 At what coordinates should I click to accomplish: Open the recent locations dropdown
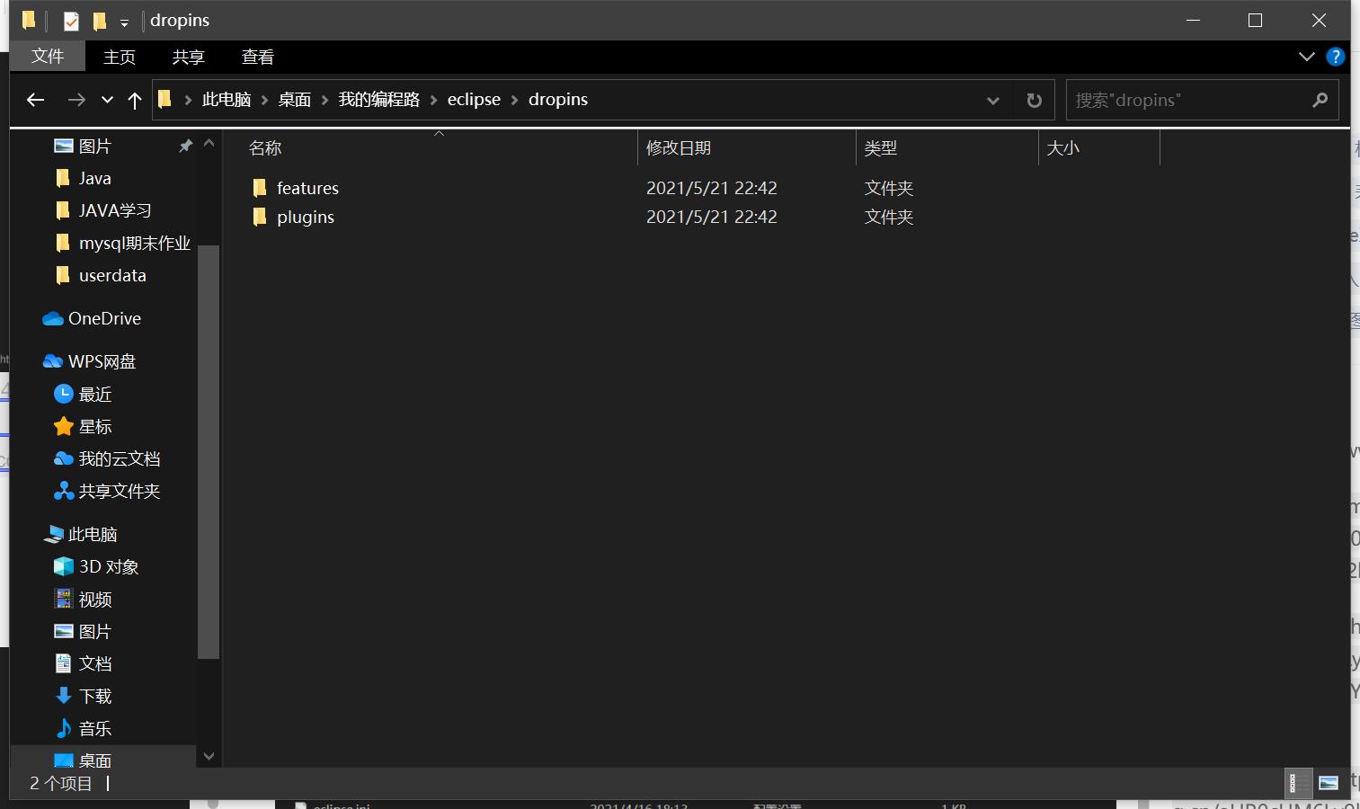coord(107,101)
